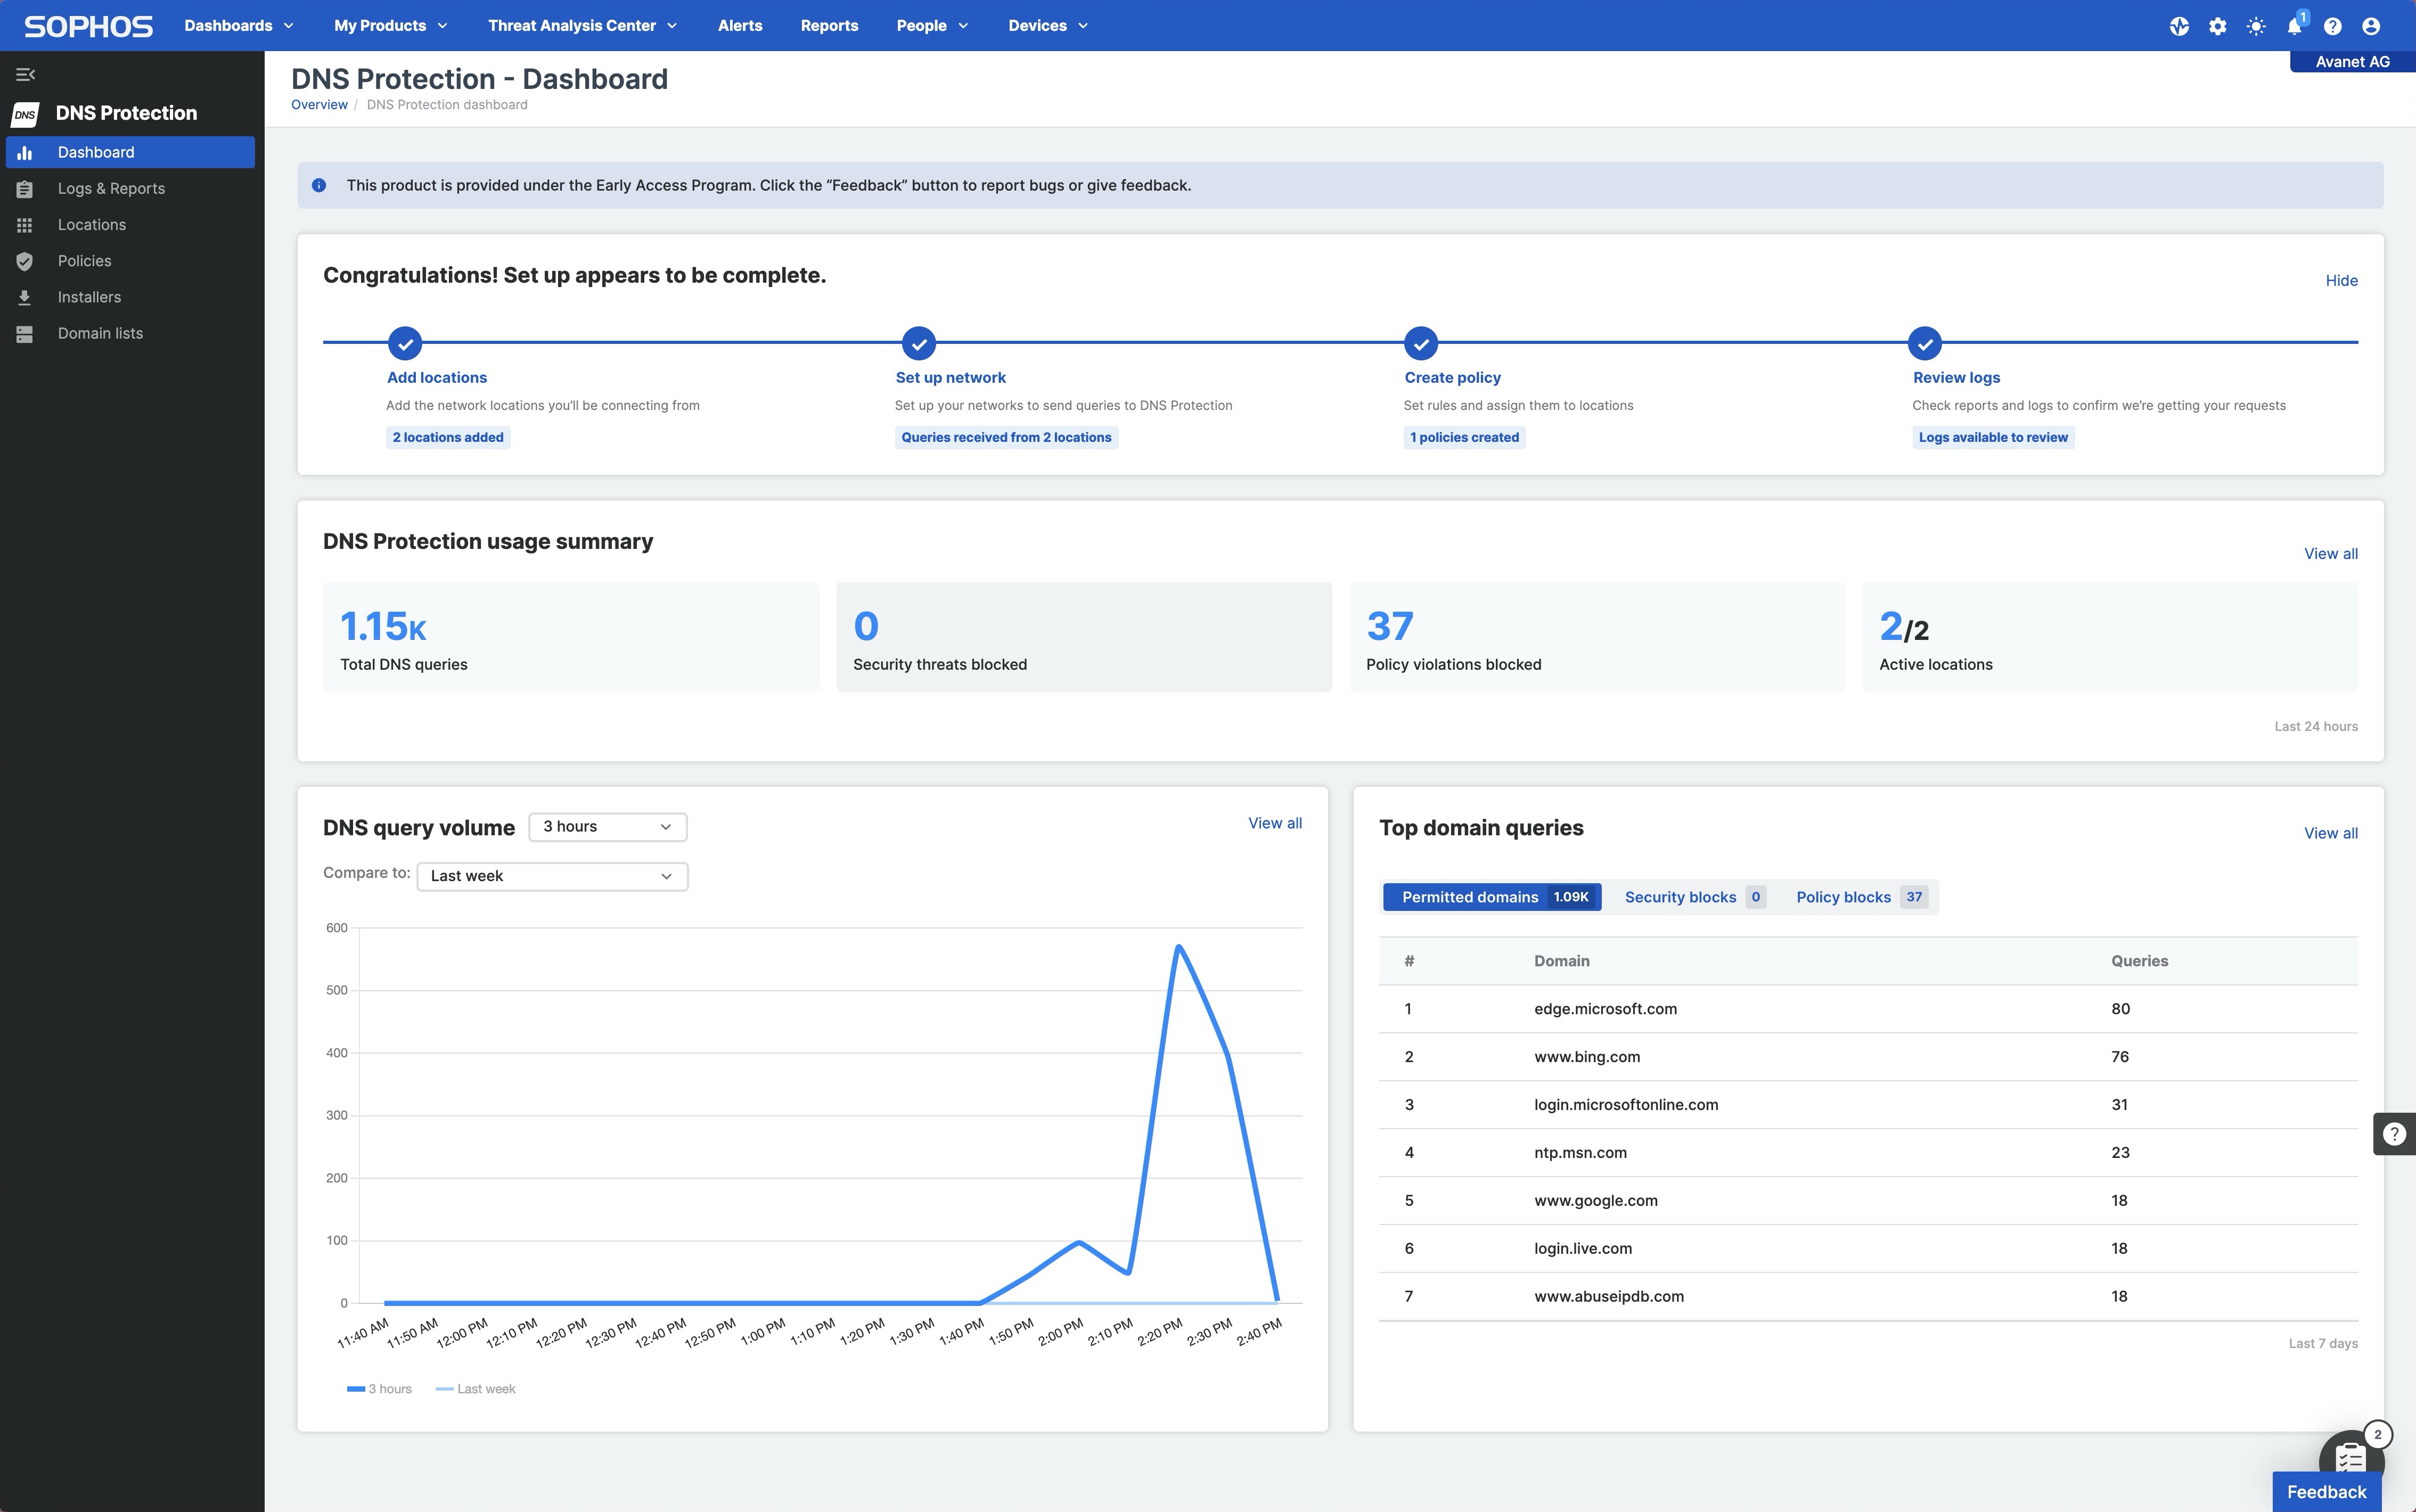Expand the My Products menu

(391, 26)
